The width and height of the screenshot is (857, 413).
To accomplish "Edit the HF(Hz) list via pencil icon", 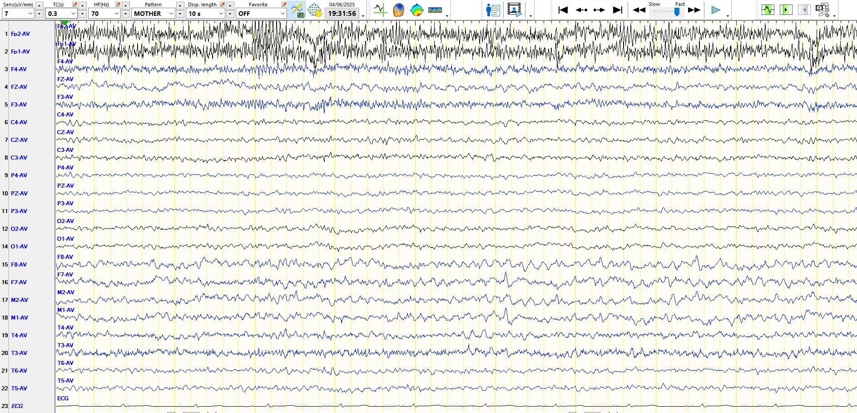I will (x=118, y=5).
